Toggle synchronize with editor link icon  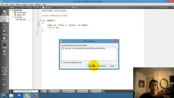coord(25,7)
